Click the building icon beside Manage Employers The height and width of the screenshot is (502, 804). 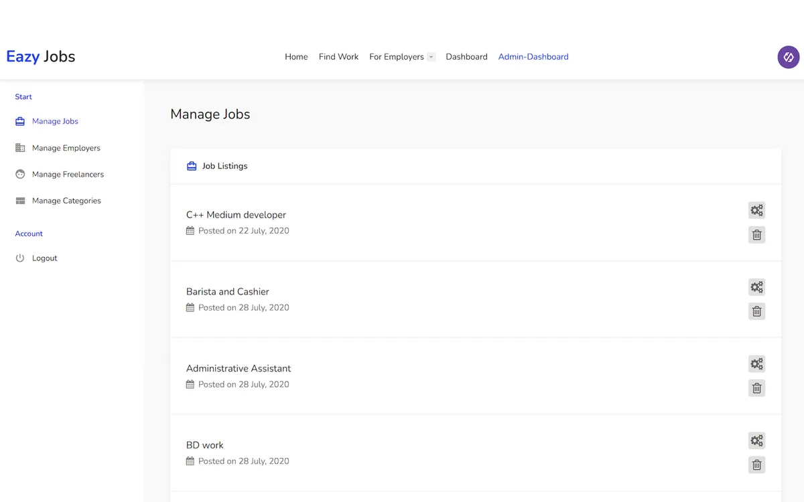[20, 148]
